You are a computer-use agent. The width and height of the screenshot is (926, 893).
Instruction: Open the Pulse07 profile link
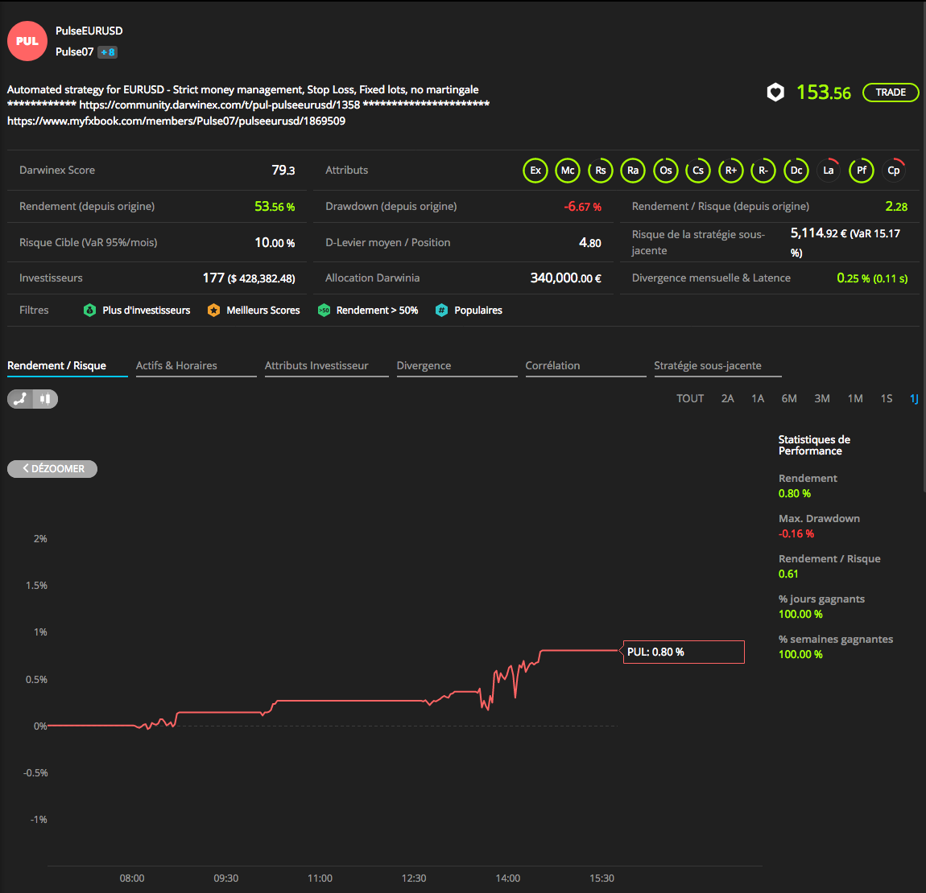[74, 52]
